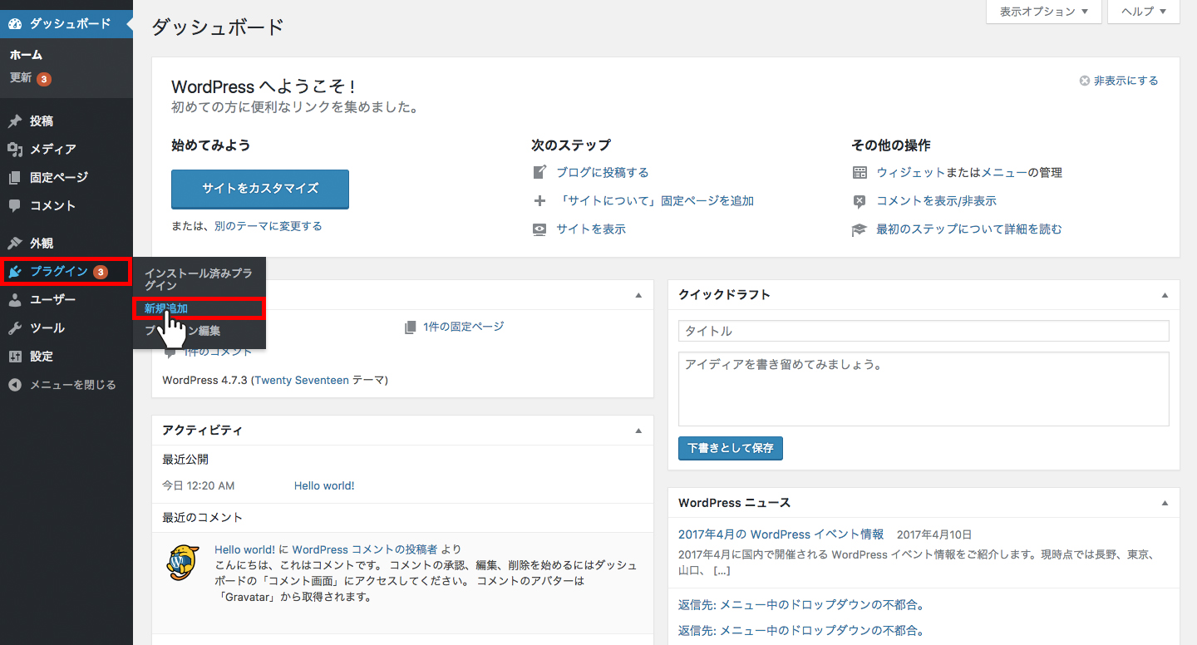Click the update count badge beside 更新
This screenshot has width=1197, height=645.
click(44, 79)
